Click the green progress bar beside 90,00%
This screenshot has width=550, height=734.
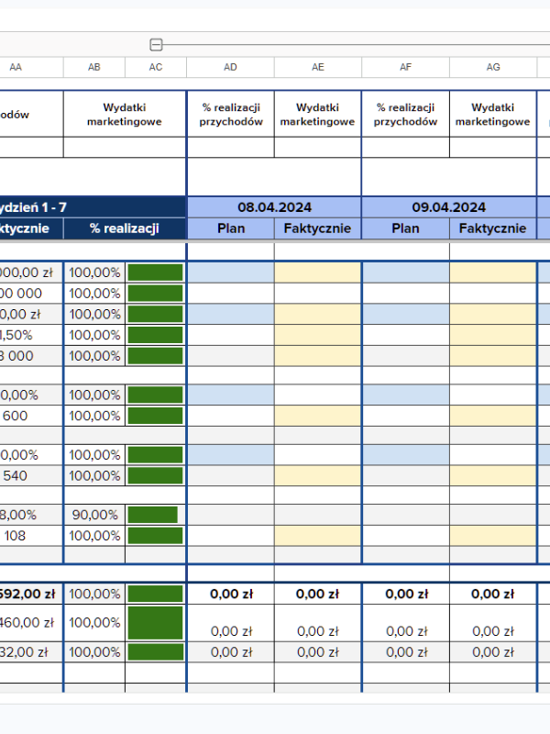click(153, 515)
